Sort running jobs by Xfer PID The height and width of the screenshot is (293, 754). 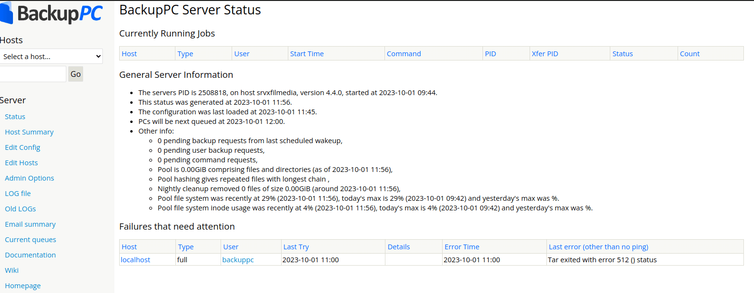[545, 54]
